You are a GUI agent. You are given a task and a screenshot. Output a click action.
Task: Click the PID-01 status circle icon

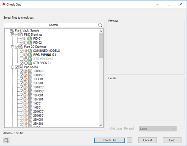(26, 39)
